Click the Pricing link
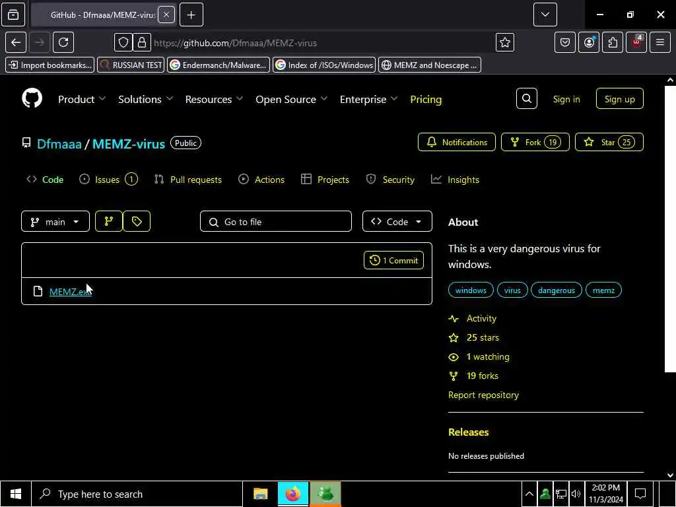Screen dimensions: 676x507 426,99
